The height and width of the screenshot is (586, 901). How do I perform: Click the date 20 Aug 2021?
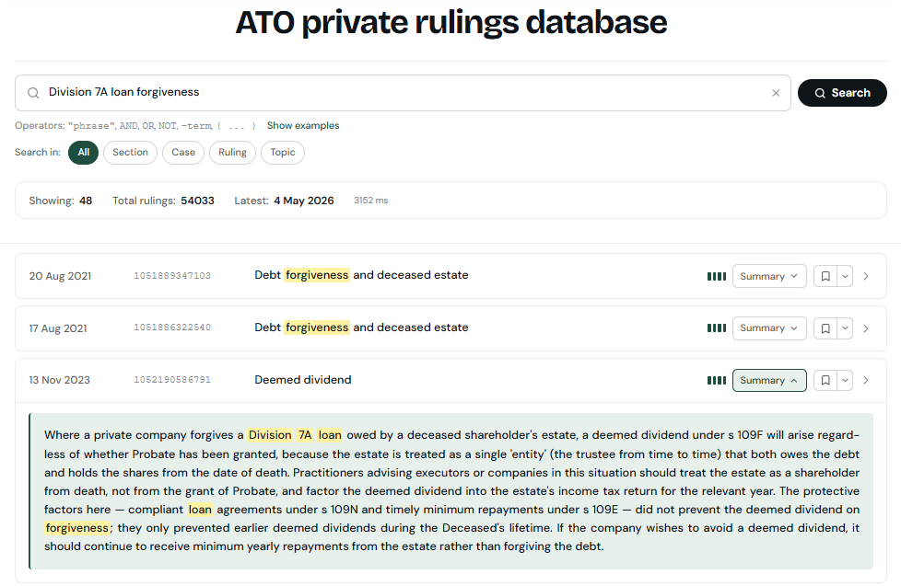click(x=60, y=276)
